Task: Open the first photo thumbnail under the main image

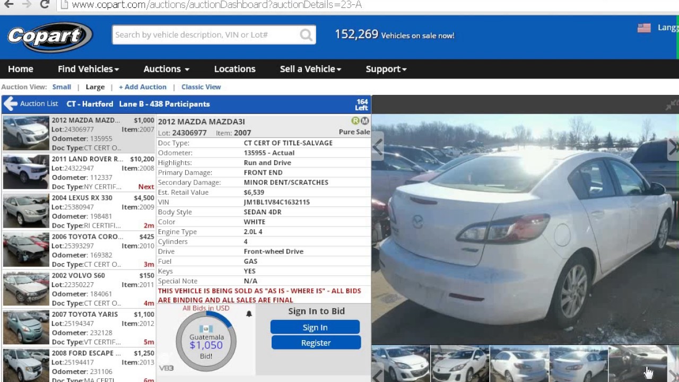Action: (x=401, y=364)
